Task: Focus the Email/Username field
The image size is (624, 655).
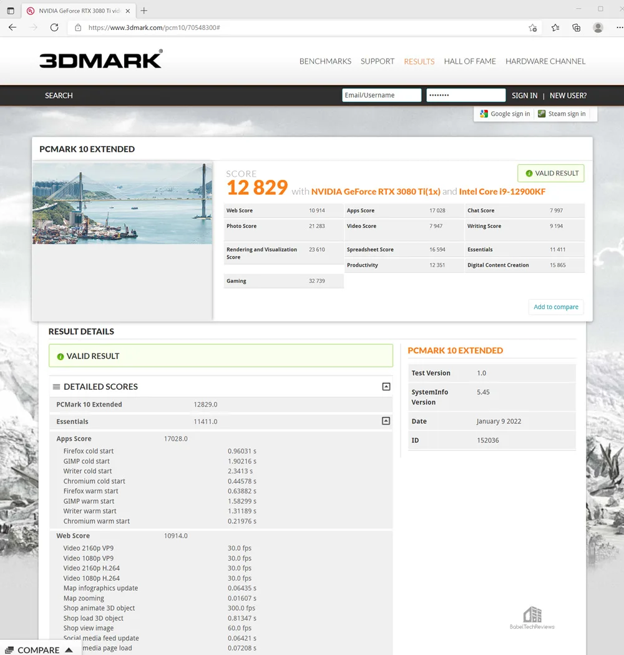Action: click(x=381, y=96)
